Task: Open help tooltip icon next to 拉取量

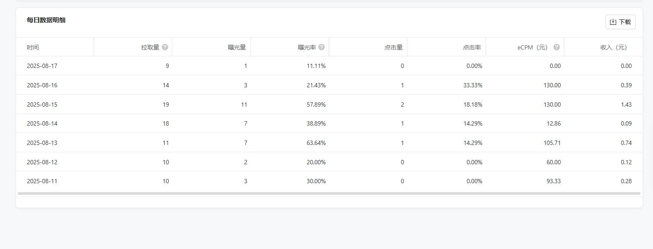Action: tap(165, 47)
